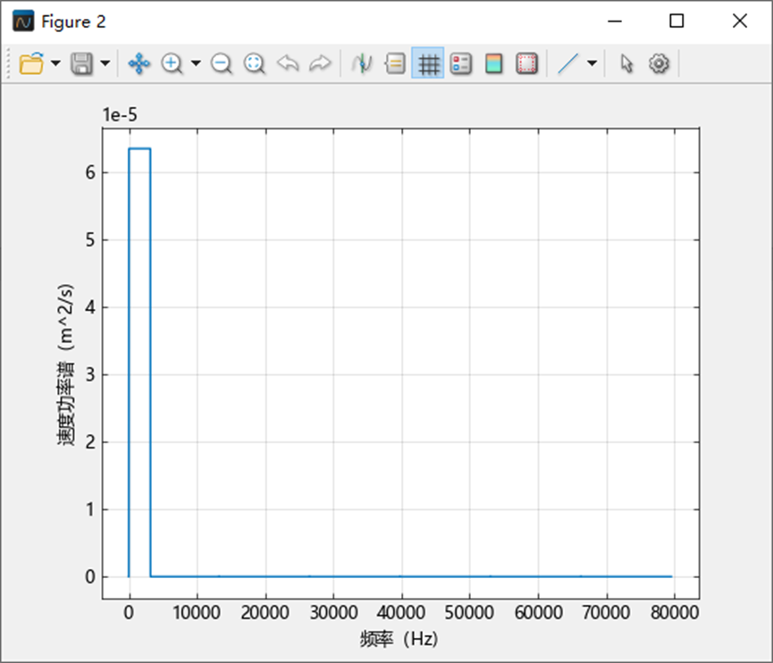Toggle the legend display button
Image resolution: width=773 pixels, height=663 pixels.
(461, 63)
